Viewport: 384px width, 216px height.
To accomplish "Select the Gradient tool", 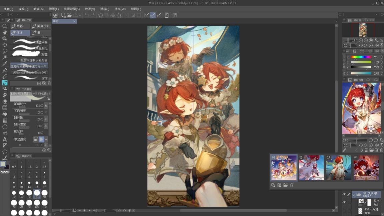I will tap(5, 121).
